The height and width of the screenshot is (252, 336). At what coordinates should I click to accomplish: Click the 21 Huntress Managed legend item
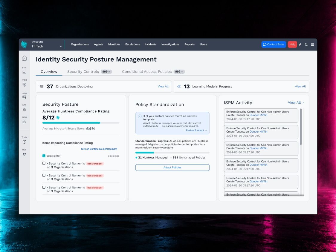click(x=152, y=158)
